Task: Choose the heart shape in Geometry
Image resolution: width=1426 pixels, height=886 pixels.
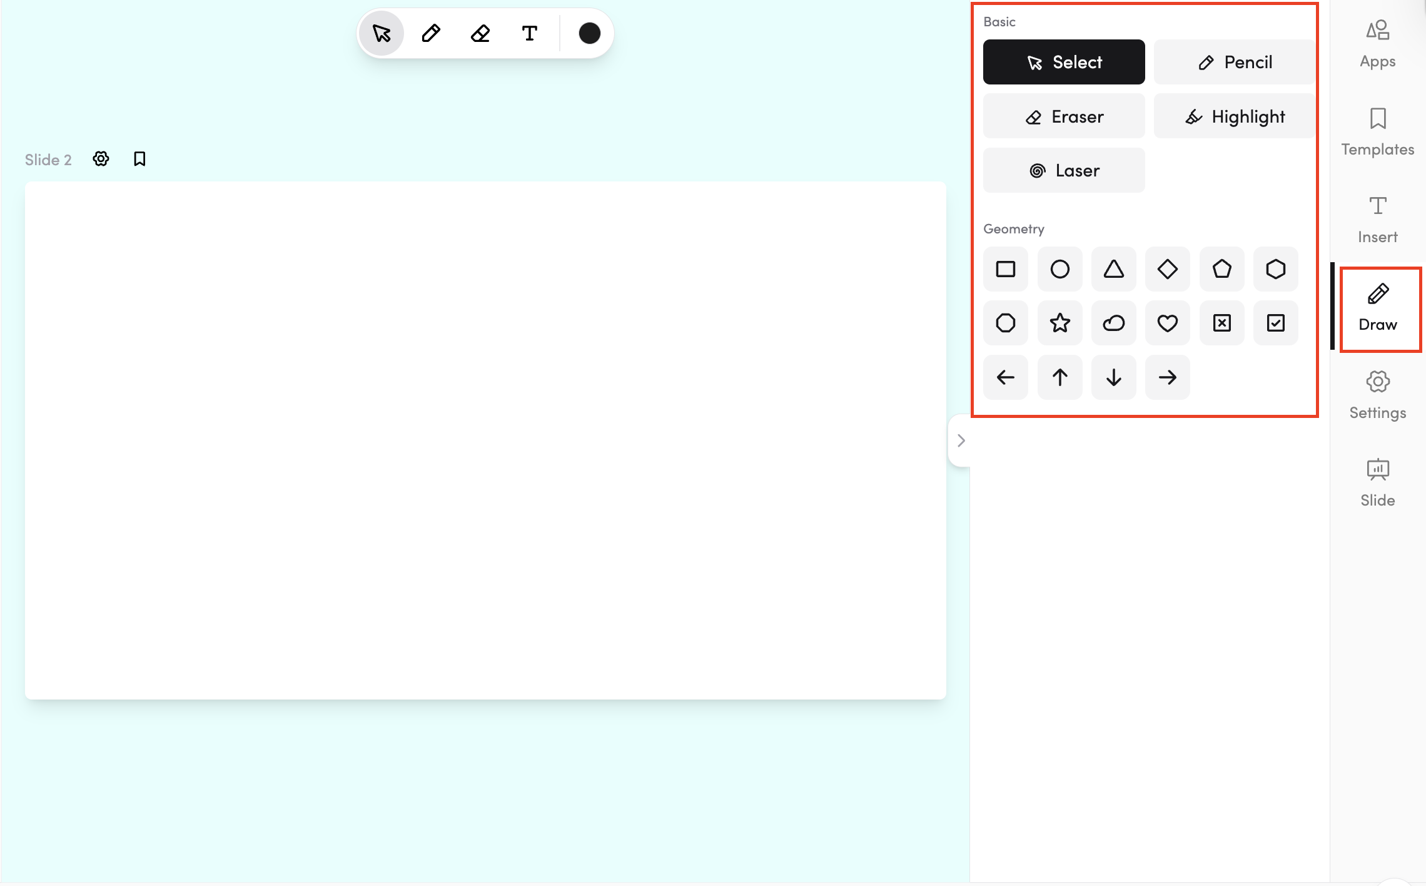Action: pyautogui.click(x=1167, y=323)
